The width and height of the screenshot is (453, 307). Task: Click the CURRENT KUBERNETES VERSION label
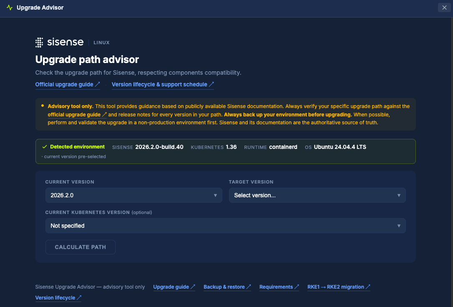click(88, 212)
